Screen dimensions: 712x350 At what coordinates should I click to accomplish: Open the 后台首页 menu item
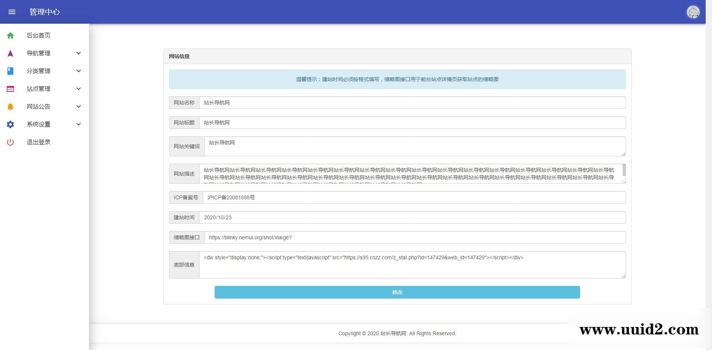[x=39, y=36]
